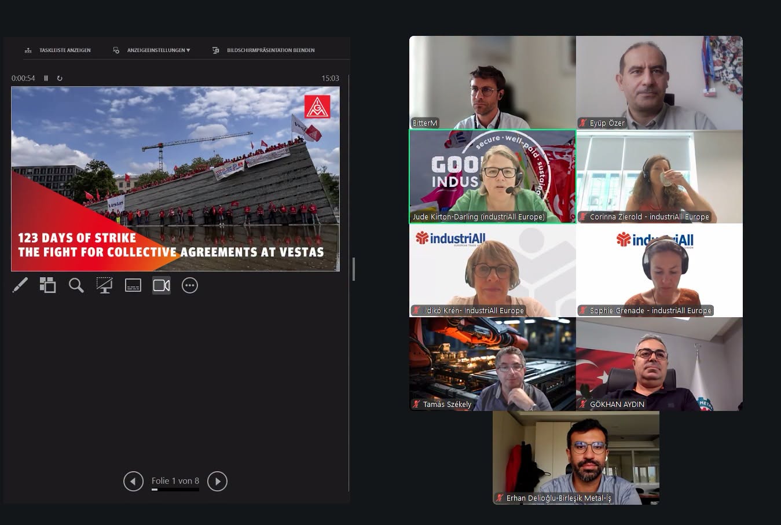The height and width of the screenshot is (525, 781).
Task: Click the current slide preview about Vestas strike
Action: [x=175, y=179]
